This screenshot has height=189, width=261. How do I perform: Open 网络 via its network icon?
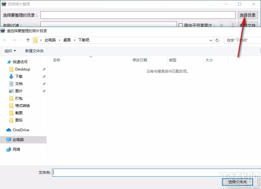pyautogui.click(x=8, y=149)
